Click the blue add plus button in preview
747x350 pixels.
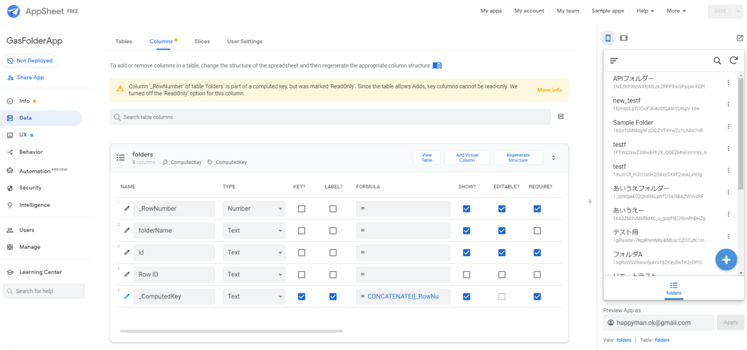pyautogui.click(x=726, y=259)
